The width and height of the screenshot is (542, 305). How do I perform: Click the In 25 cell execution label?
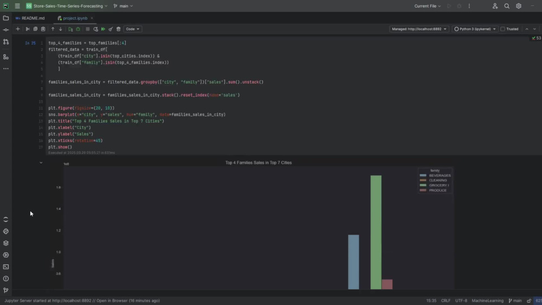coord(30,43)
